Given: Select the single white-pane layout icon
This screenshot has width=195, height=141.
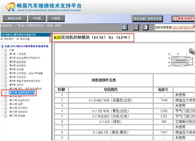Looking at the screenshot, I should 145,27.
